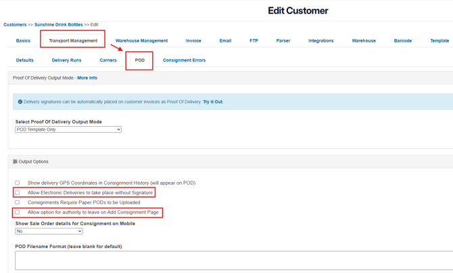Viewport: 453px width, 273px height.
Task: Open the Warehouse Management tab
Action: point(141,40)
